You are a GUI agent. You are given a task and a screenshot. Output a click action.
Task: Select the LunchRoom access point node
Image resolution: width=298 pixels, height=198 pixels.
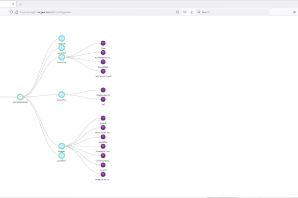pos(62,155)
